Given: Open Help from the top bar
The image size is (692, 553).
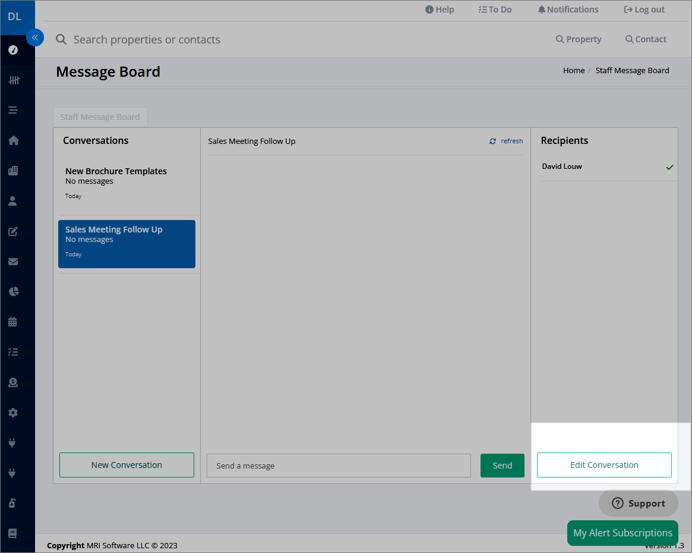Looking at the screenshot, I should [x=440, y=10].
